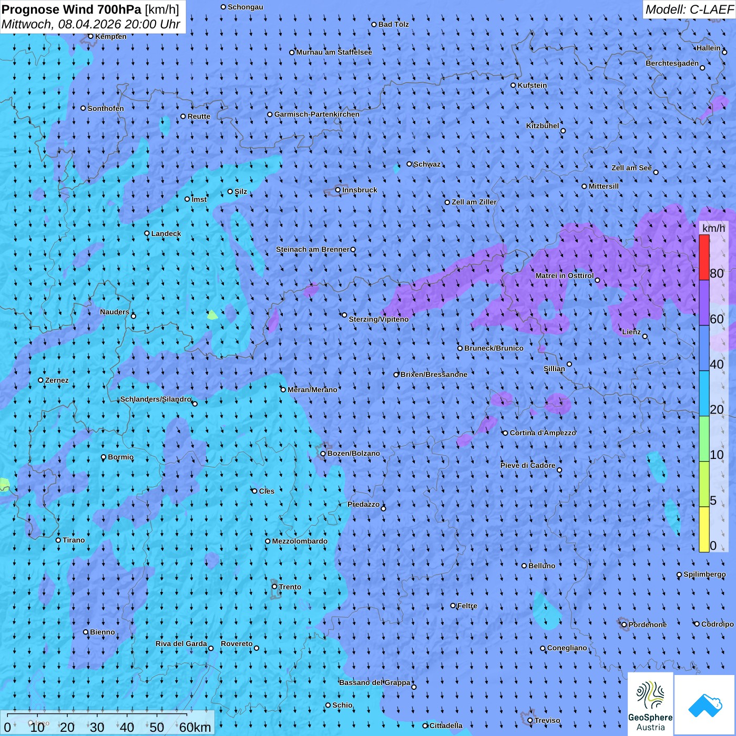736x736 pixels.
Task: Click the 'Bormio' label
Action: (x=121, y=457)
